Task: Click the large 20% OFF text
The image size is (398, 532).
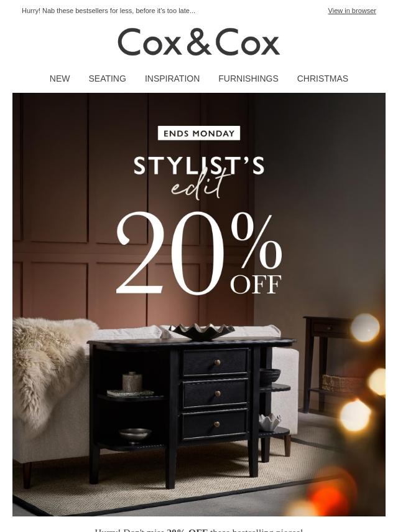Action: pyautogui.click(x=199, y=253)
